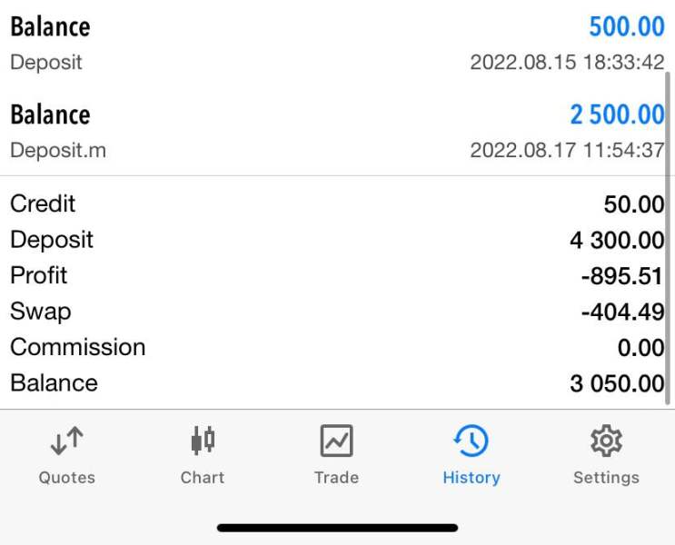
Task: Tap the Swap -404.49 summary row
Action: tap(338, 312)
